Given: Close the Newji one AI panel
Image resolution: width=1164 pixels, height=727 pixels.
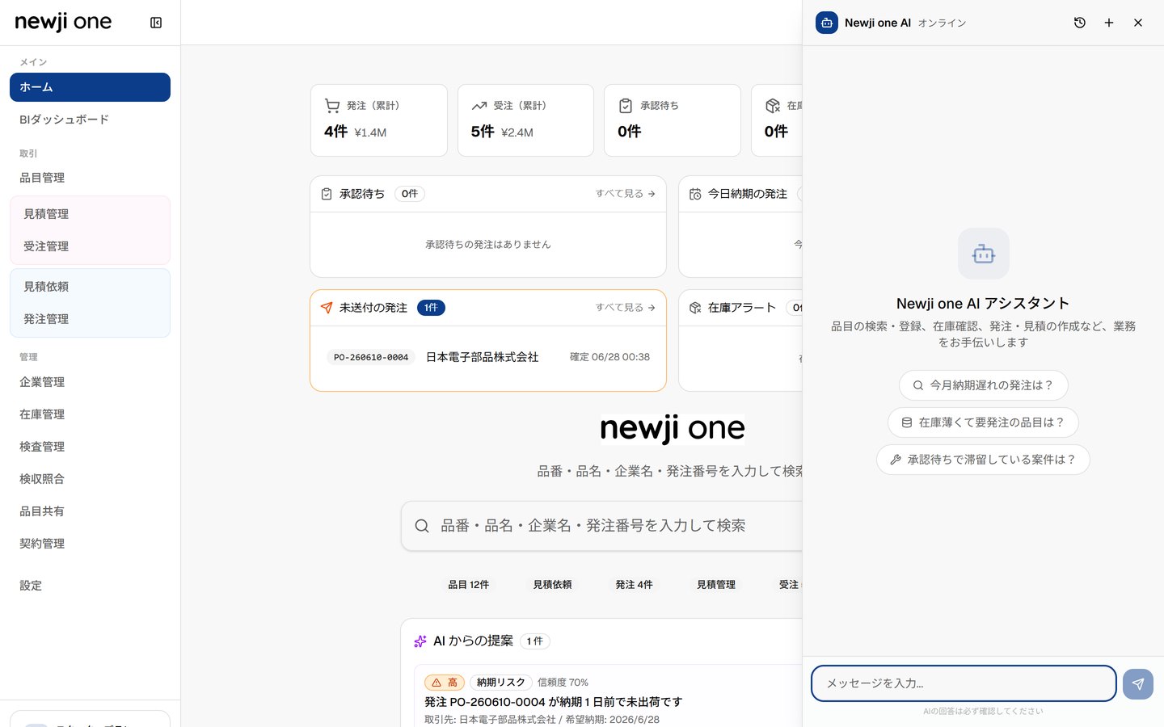Looking at the screenshot, I should coord(1138,23).
